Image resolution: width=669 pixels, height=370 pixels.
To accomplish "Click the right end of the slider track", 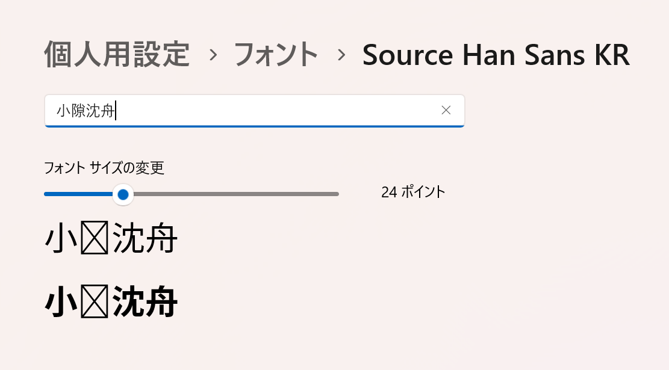I will pyautogui.click(x=335, y=194).
